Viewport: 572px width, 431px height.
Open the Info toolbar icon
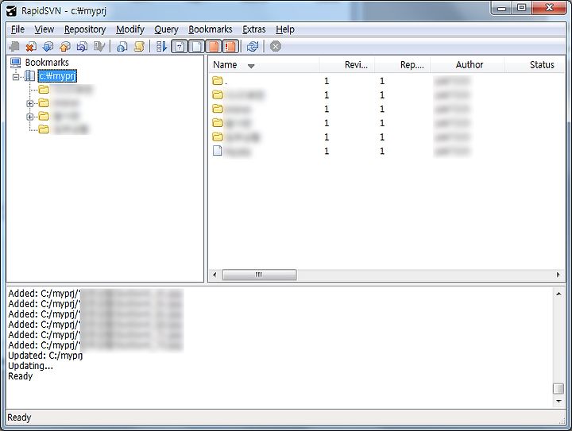(x=122, y=46)
